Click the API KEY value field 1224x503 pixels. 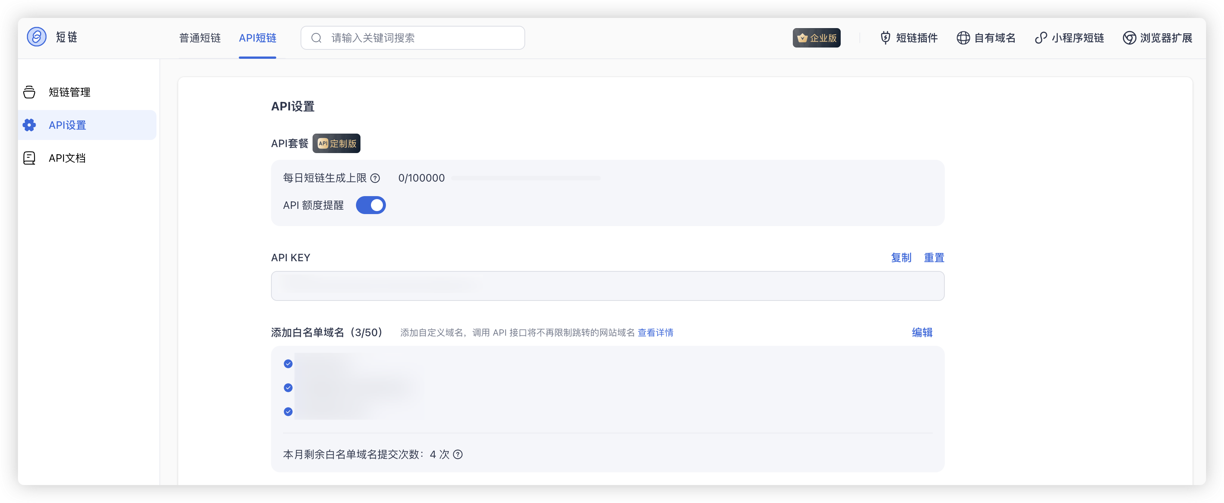pos(608,286)
